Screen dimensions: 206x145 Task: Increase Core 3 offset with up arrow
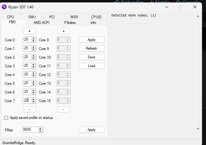[34, 64]
